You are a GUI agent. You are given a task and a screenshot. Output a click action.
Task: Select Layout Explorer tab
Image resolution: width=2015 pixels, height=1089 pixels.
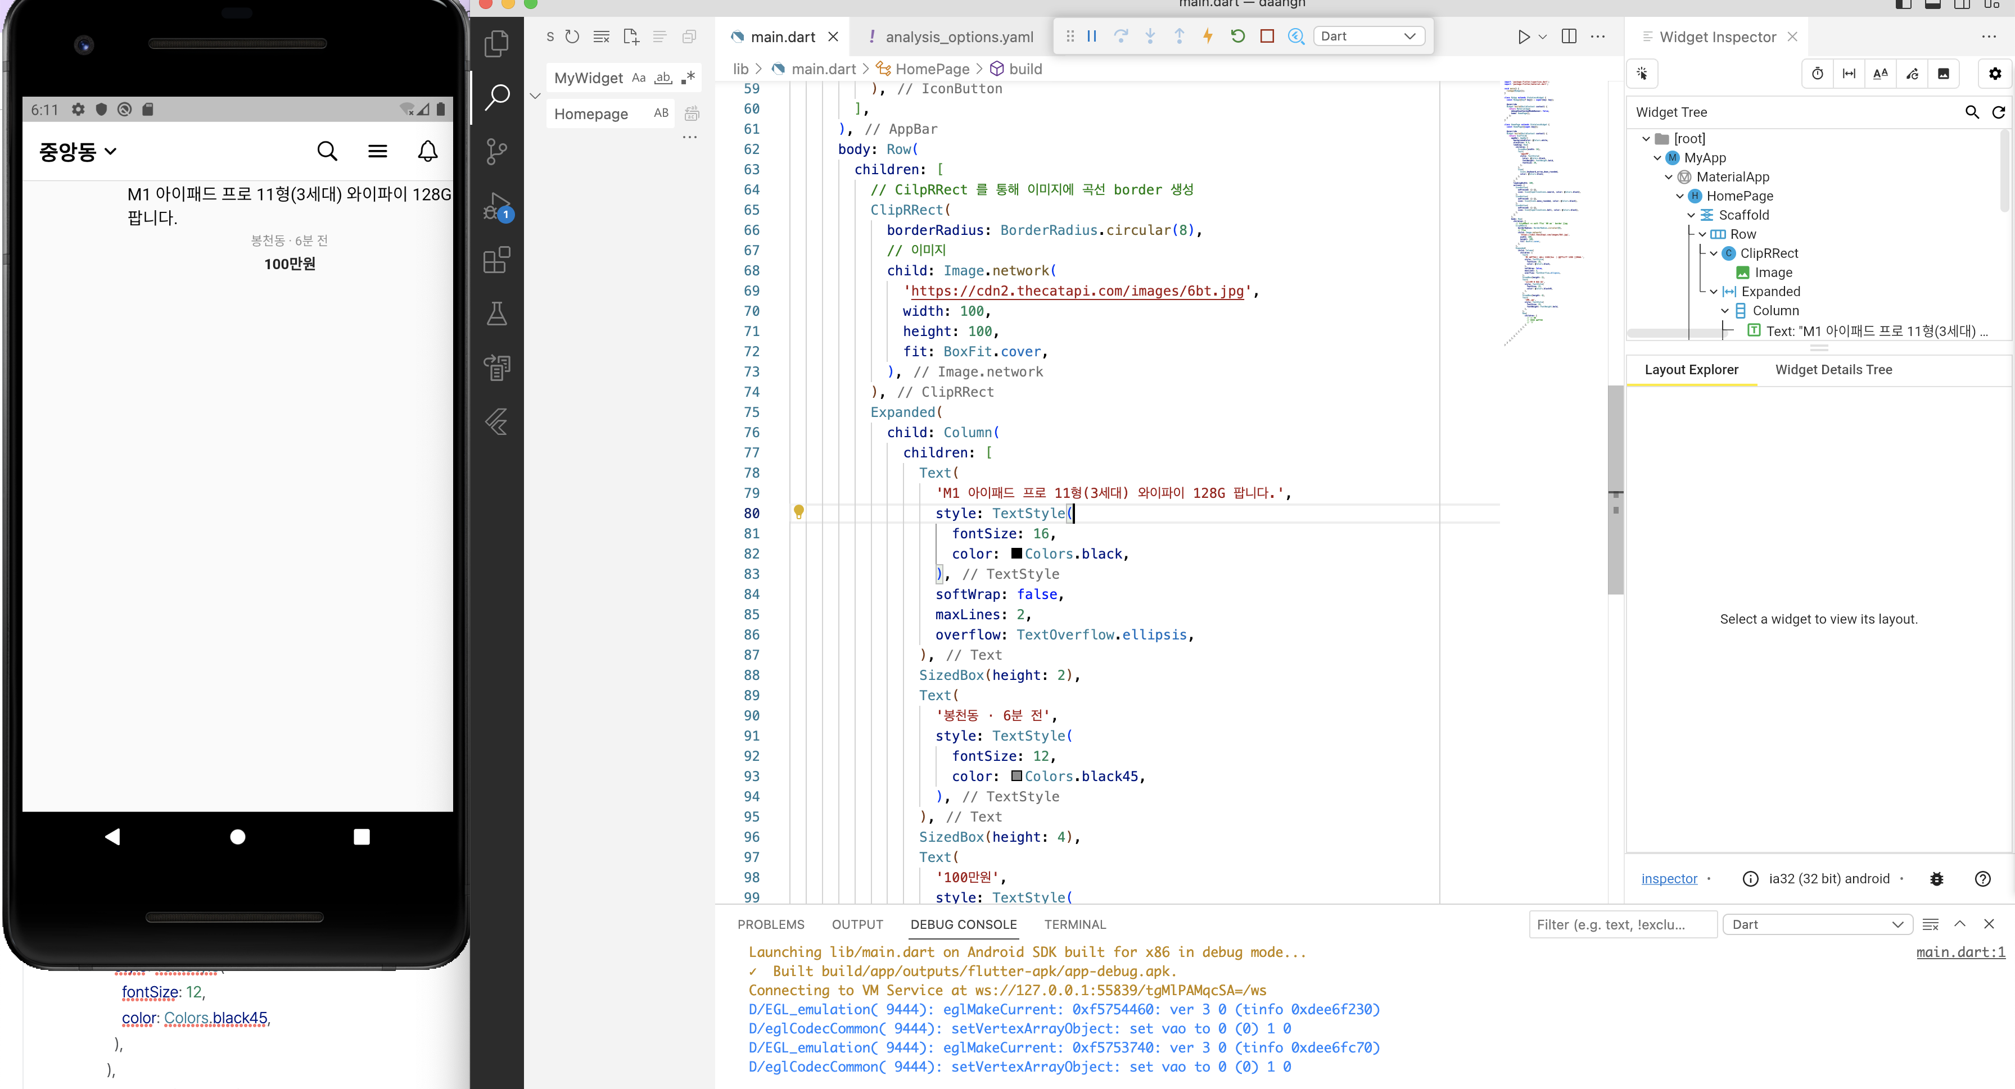pyautogui.click(x=1691, y=370)
